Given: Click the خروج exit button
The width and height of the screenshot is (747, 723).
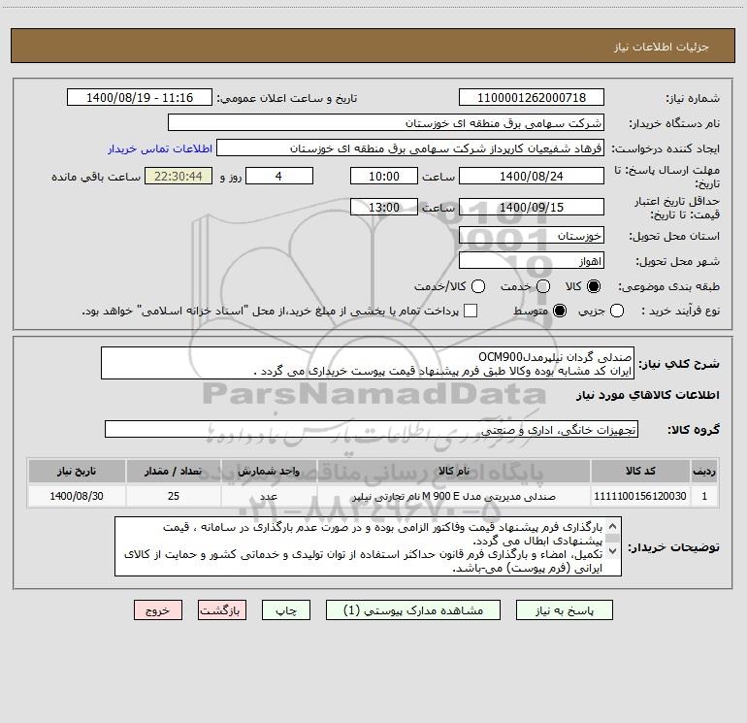Looking at the screenshot, I should click(158, 610).
